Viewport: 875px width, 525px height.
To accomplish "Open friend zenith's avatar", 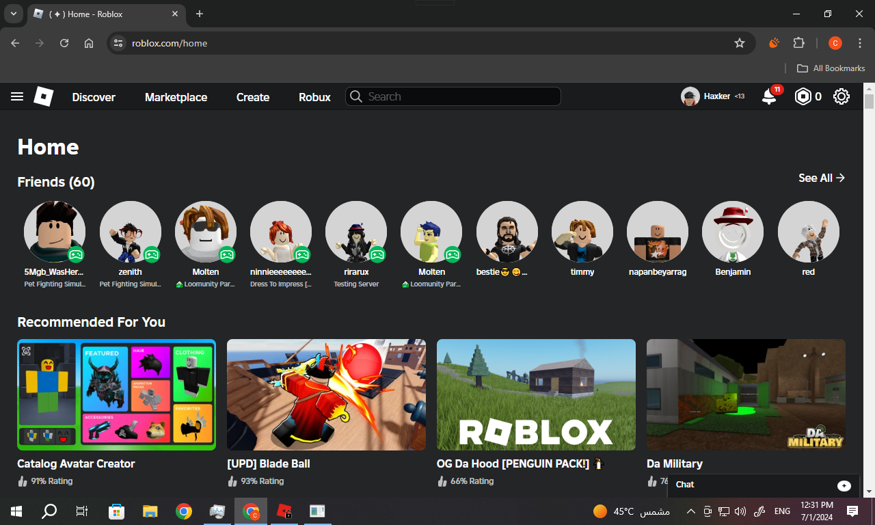I will tap(131, 232).
